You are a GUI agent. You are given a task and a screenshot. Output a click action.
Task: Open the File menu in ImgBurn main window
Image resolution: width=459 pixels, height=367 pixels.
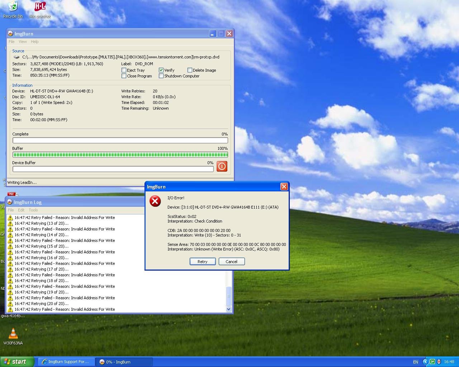click(x=11, y=42)
